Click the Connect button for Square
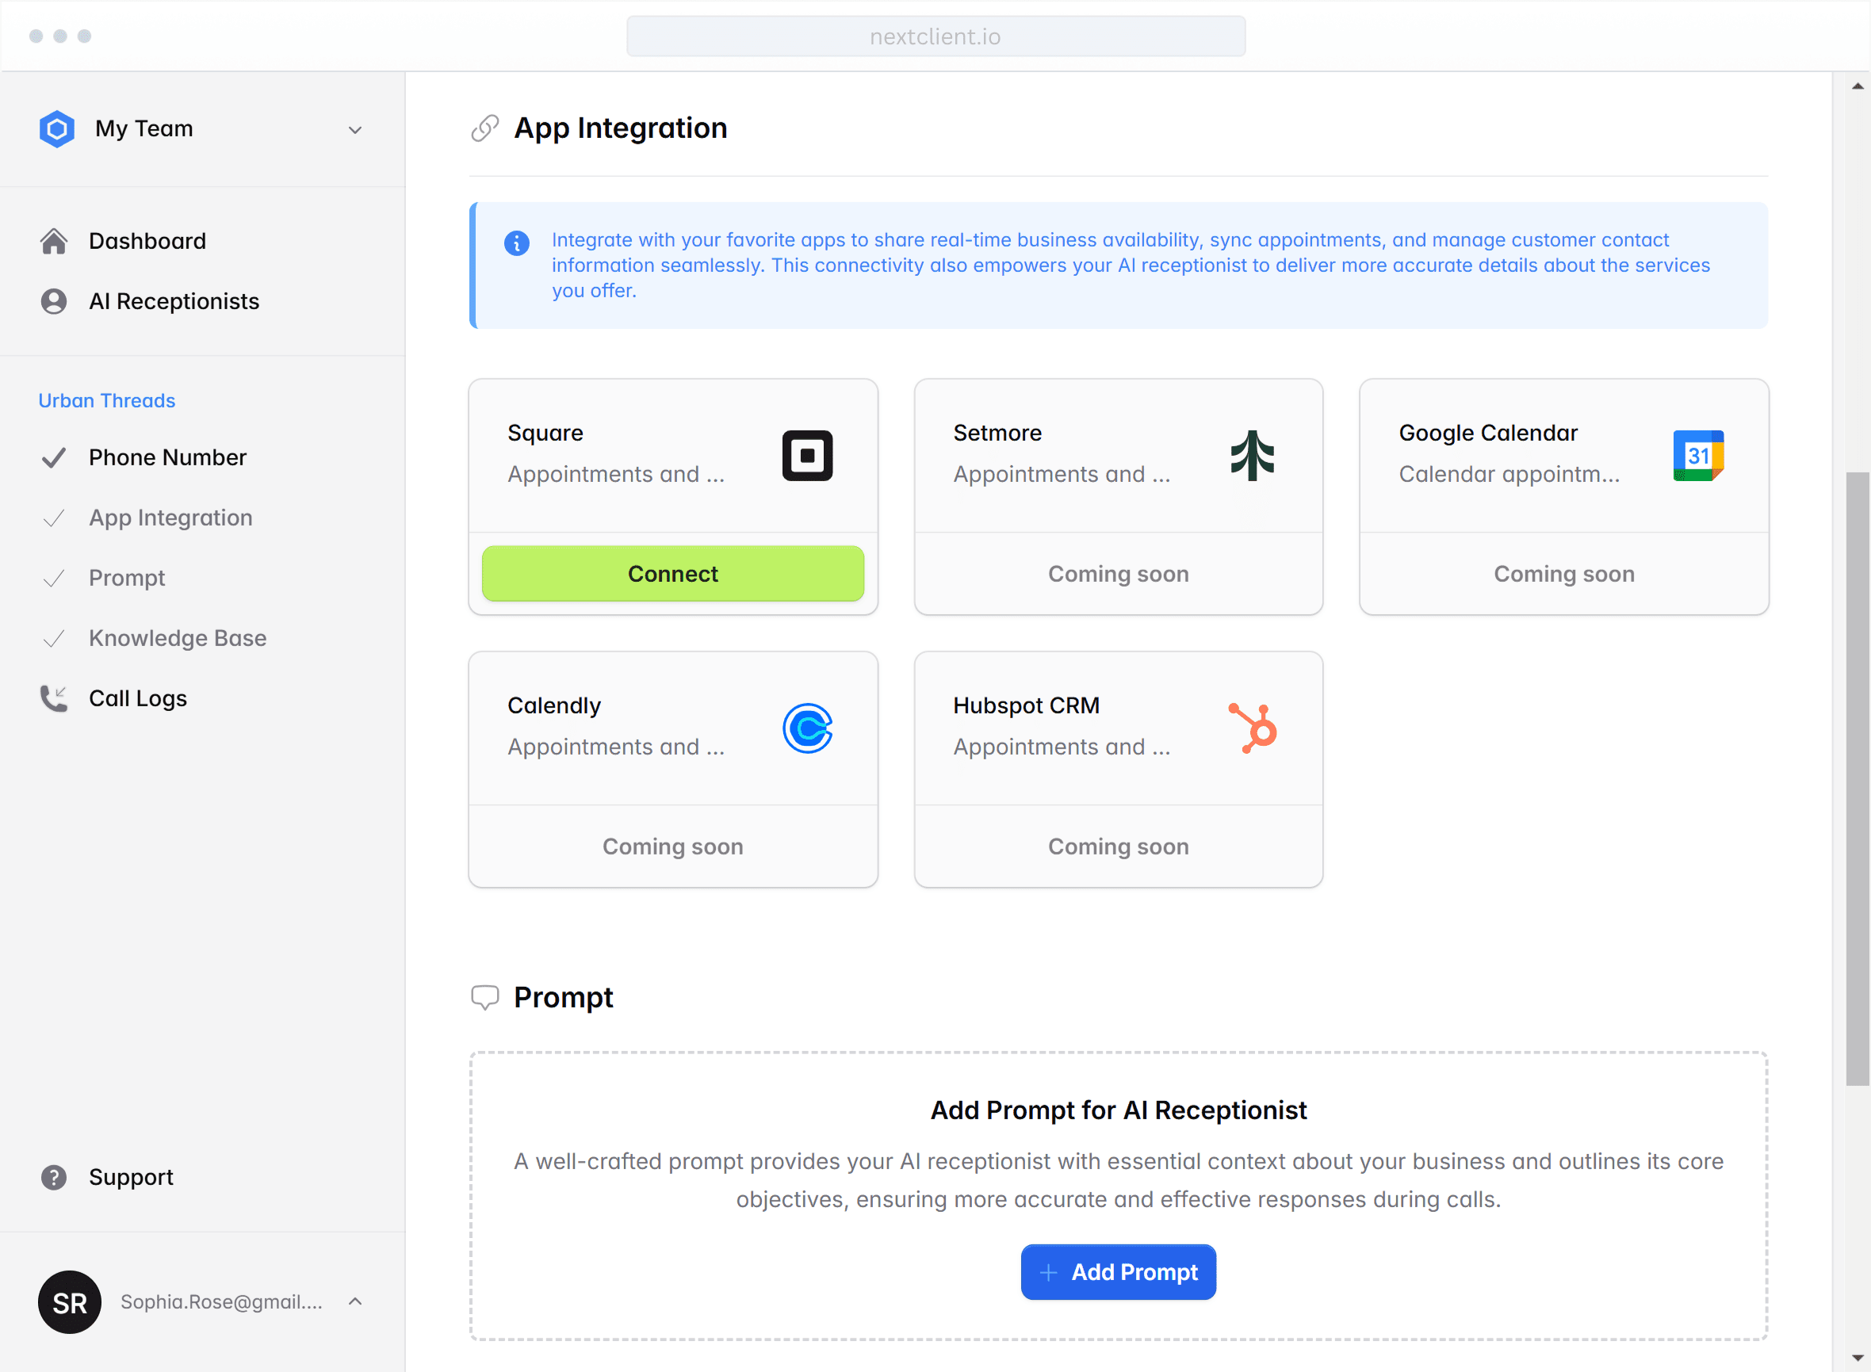 click(673, 574)
